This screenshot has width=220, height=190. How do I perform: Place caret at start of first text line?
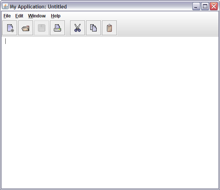coord(5,41)
